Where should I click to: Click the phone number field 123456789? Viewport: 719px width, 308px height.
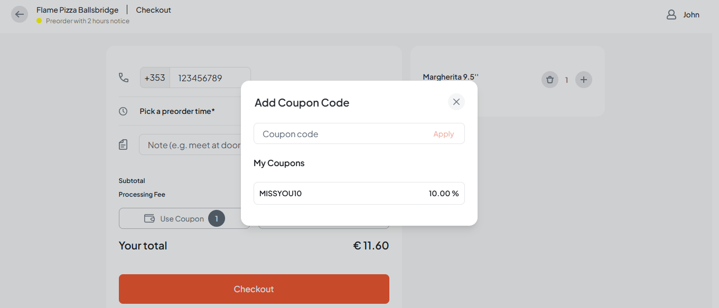[x=210, y=78]
